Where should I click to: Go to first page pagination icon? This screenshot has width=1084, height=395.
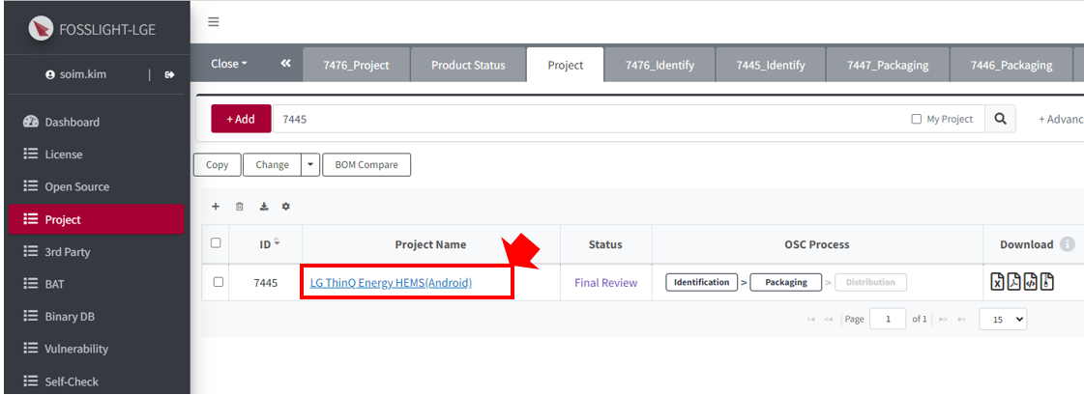811,320
